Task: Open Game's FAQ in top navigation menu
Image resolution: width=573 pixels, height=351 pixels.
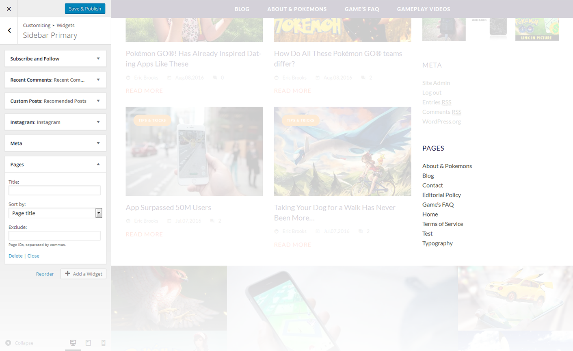Action: (362, 9)
